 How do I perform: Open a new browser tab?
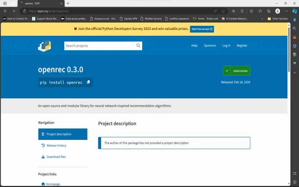point(68,3)
